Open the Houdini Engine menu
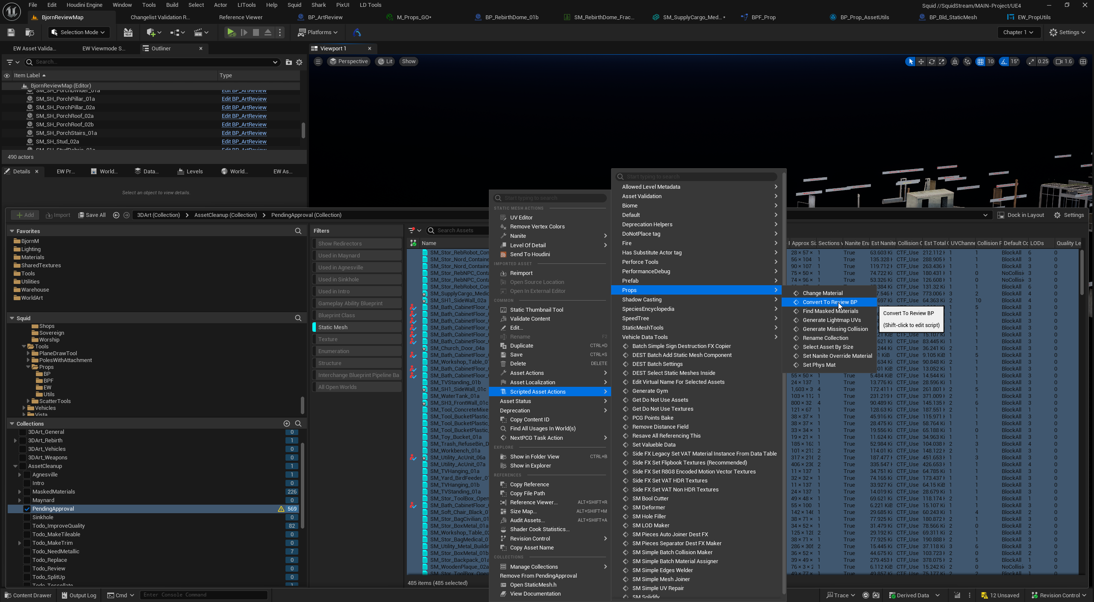This screenshot has width=1094, height=602. [84, 5]
